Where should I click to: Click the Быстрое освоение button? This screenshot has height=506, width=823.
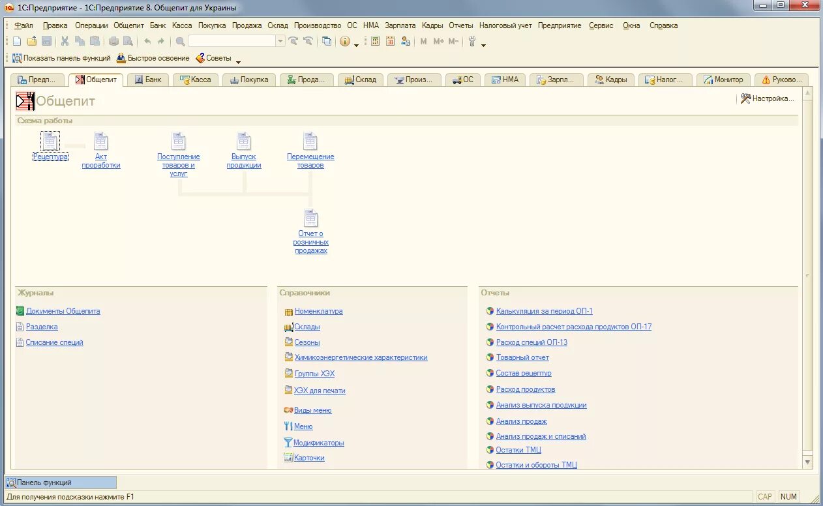[x=153, y=58]
